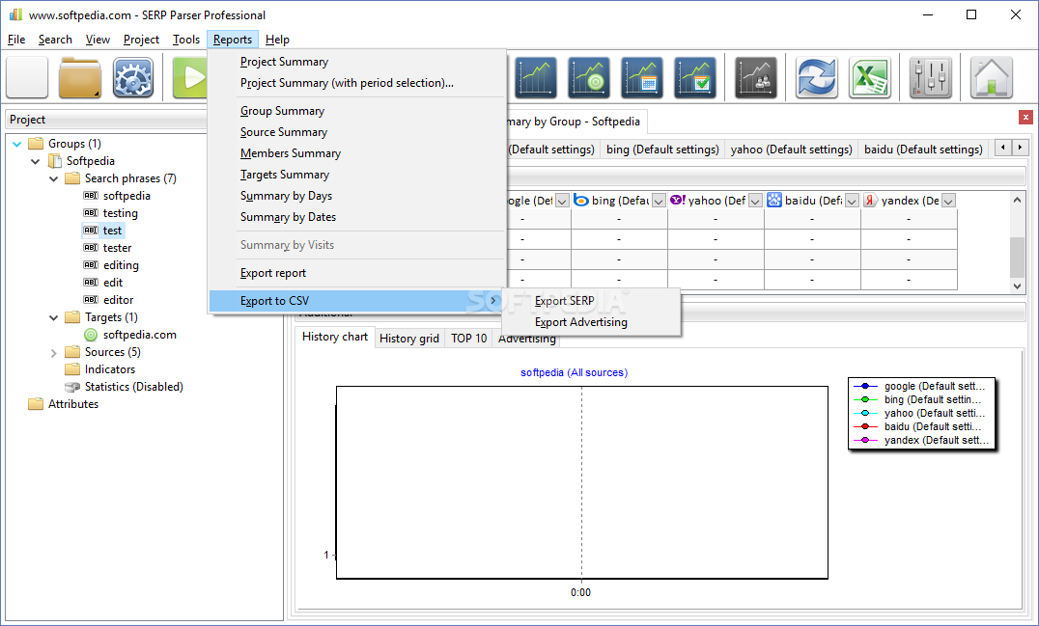This screenshot has height=626, width=1039.
Task: Collapse the Targets (1) node
Action: pos(54,317)
